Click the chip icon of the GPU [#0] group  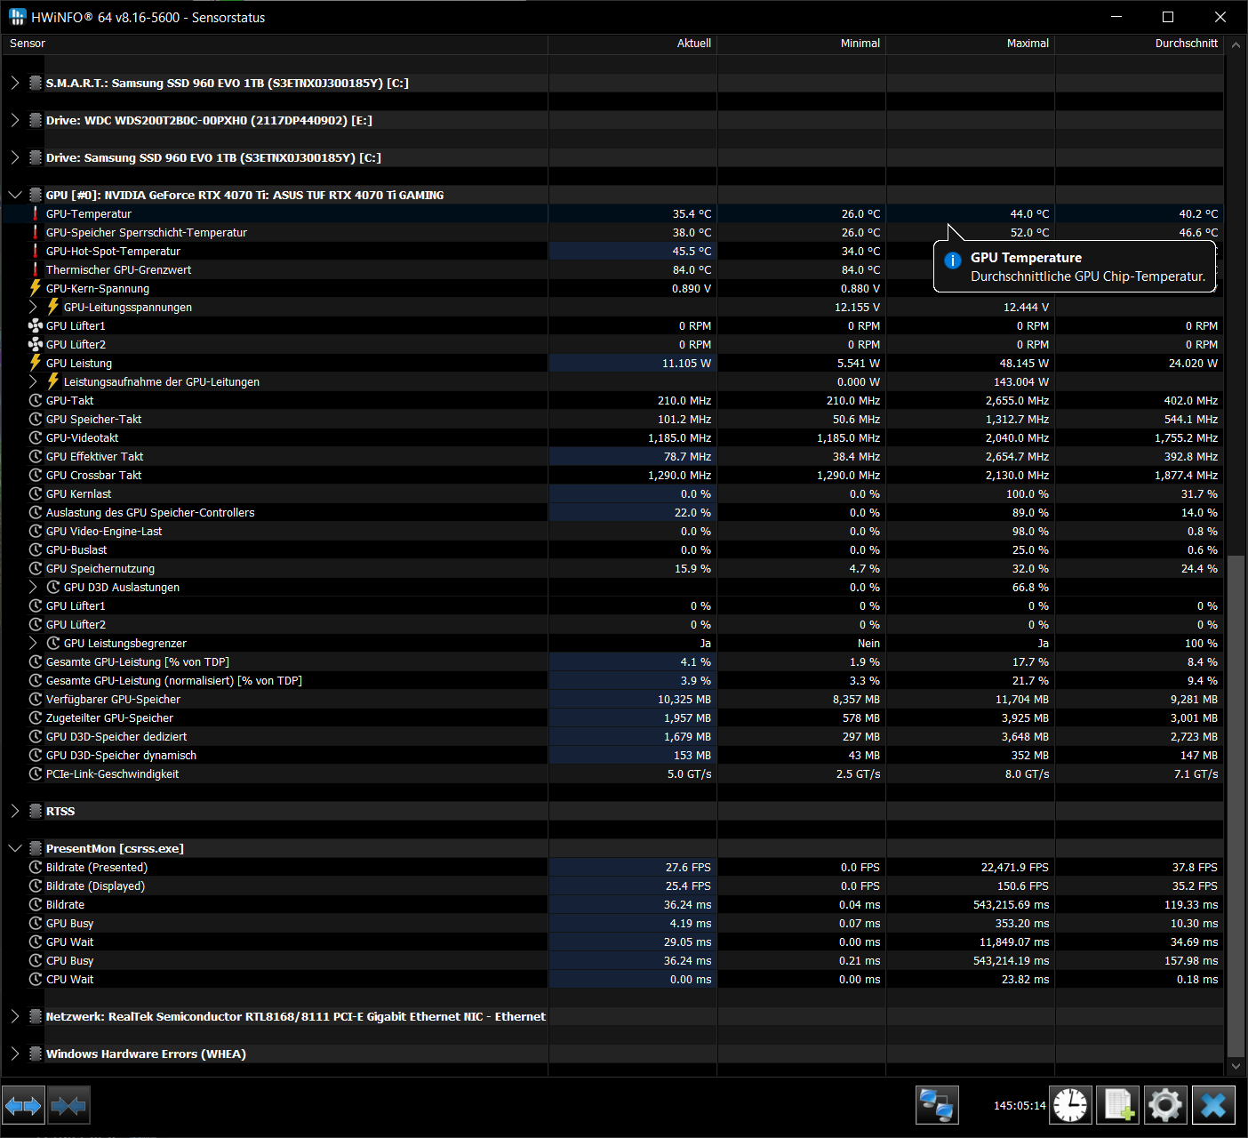pyautogui.click(x=36, y=196)
